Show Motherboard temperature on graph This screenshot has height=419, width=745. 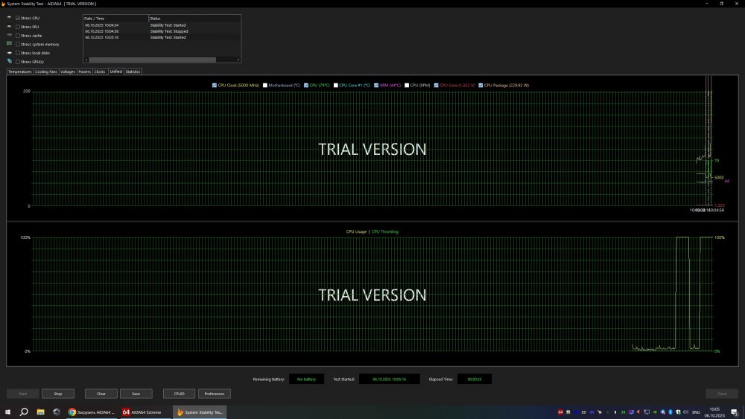point(264,86)
